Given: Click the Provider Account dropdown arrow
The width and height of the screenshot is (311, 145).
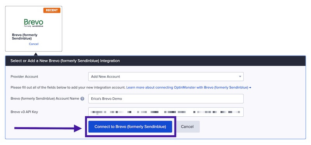Looking at the screenshot, I should click(x=240, y=76).
